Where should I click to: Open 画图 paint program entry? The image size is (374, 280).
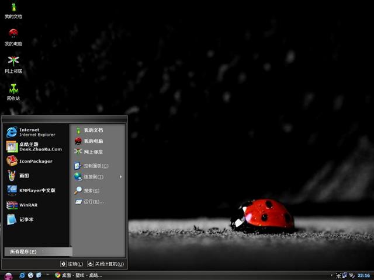(36, 176)
